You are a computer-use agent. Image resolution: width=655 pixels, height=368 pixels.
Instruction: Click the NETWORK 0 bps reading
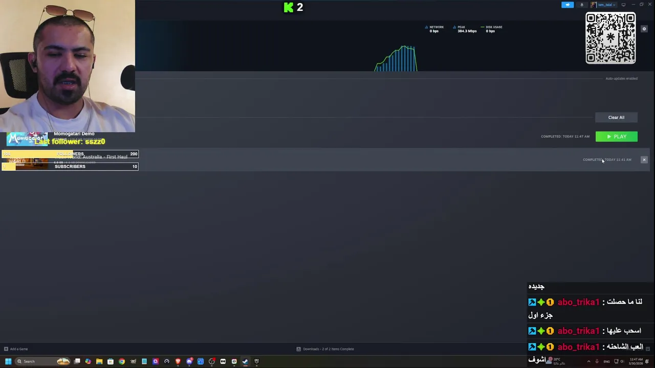pos(434,29)
